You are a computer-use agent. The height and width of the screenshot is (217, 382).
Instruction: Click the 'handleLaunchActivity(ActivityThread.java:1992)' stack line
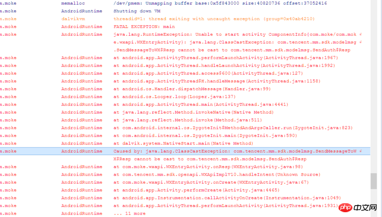click(224, 66)
